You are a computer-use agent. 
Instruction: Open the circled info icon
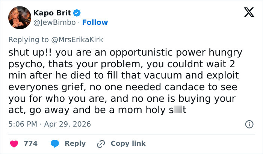click(248, 124)
